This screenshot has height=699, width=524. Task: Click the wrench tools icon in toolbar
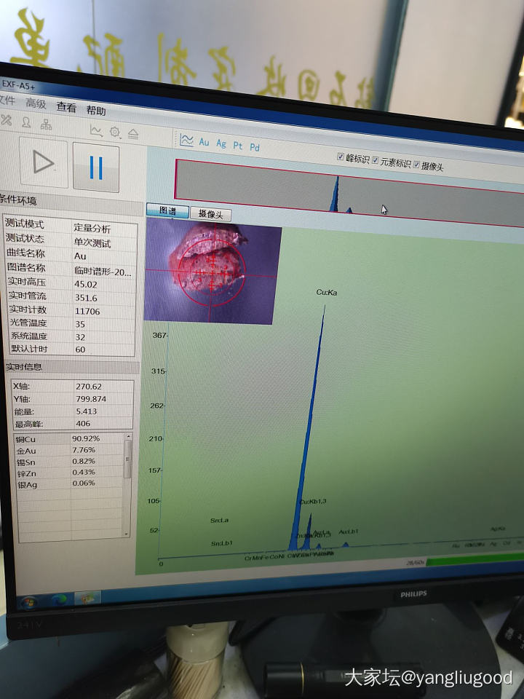coord(7,120)
